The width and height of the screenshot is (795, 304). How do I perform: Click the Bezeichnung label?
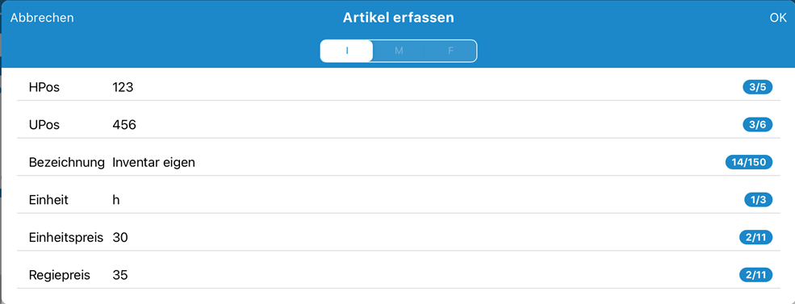(x=67, y=163)
